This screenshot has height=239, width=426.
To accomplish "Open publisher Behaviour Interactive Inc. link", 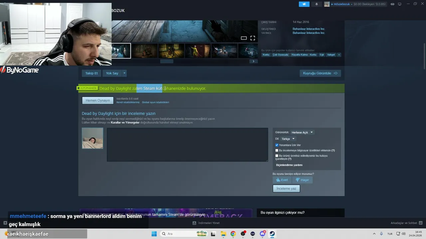I will click(309, 33).
